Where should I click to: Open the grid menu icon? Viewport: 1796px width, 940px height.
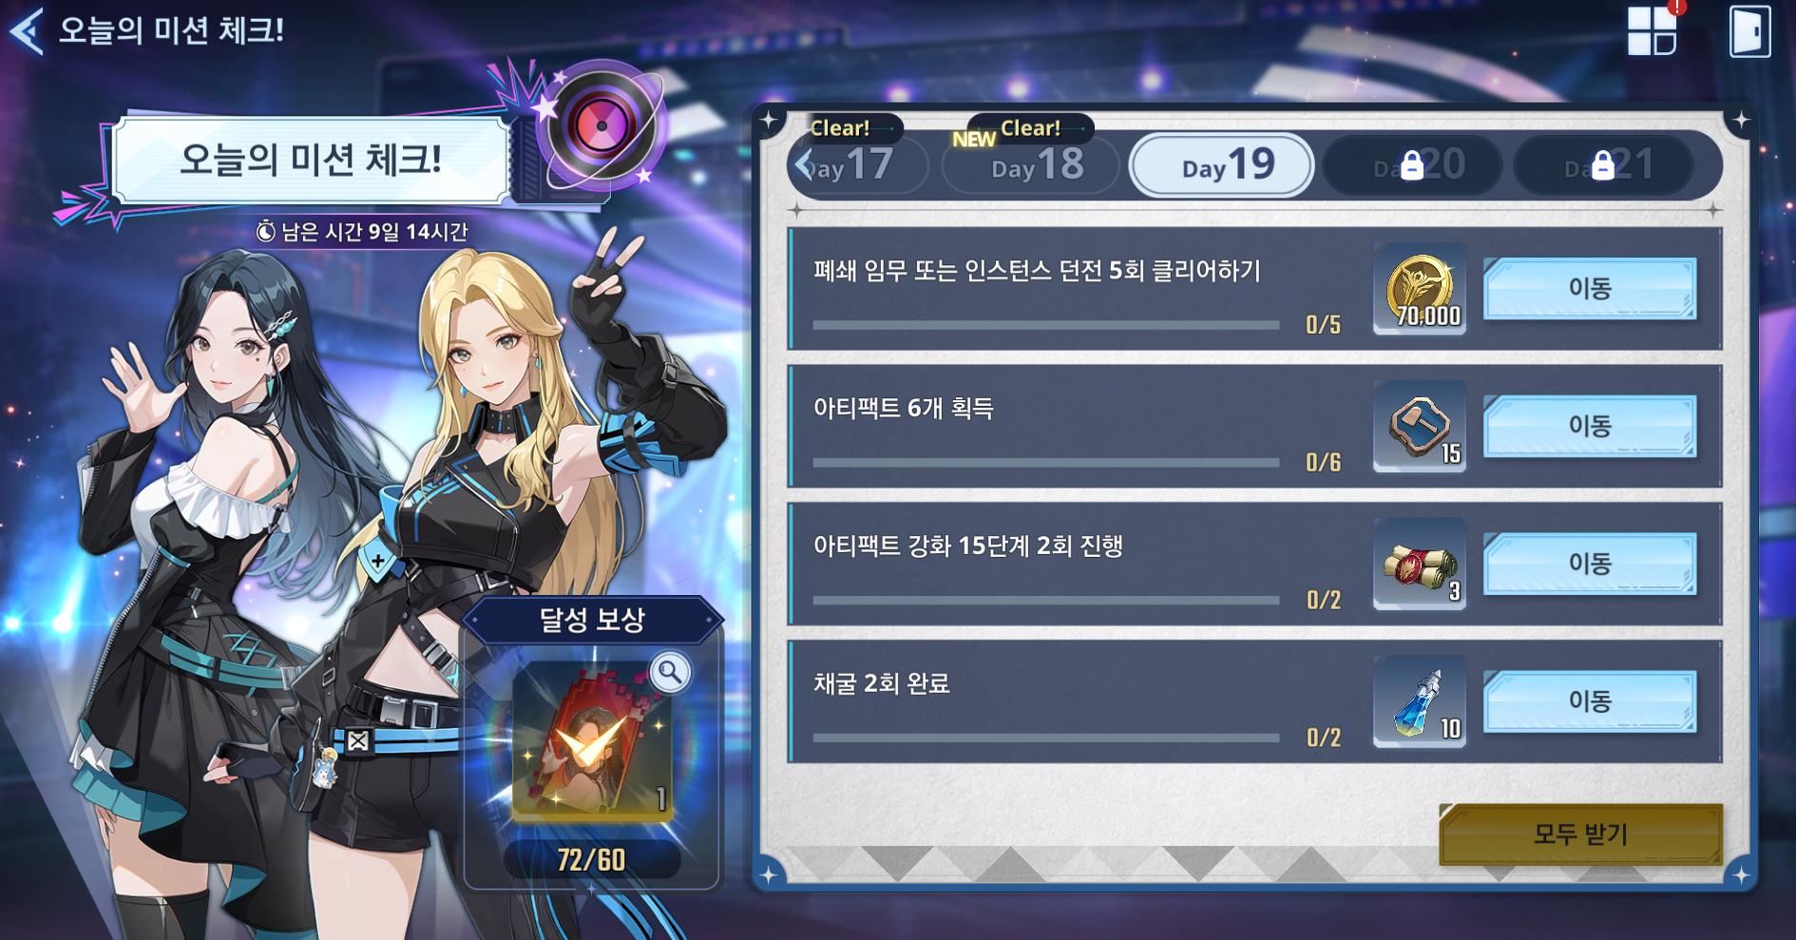point(1652,30)
